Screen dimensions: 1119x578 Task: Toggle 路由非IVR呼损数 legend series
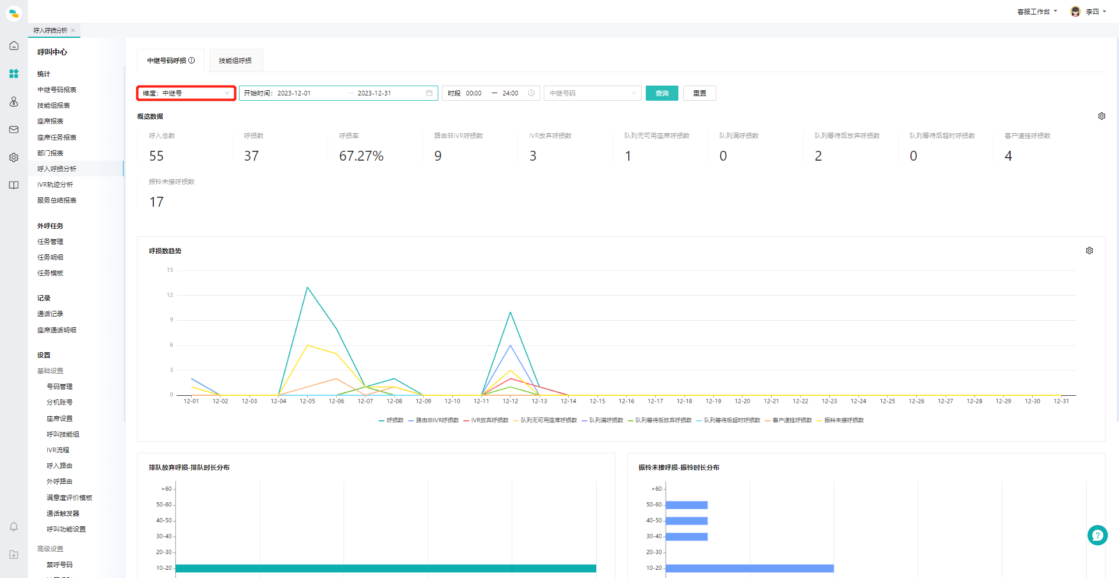pyautogui.click(x=434, y=420)
